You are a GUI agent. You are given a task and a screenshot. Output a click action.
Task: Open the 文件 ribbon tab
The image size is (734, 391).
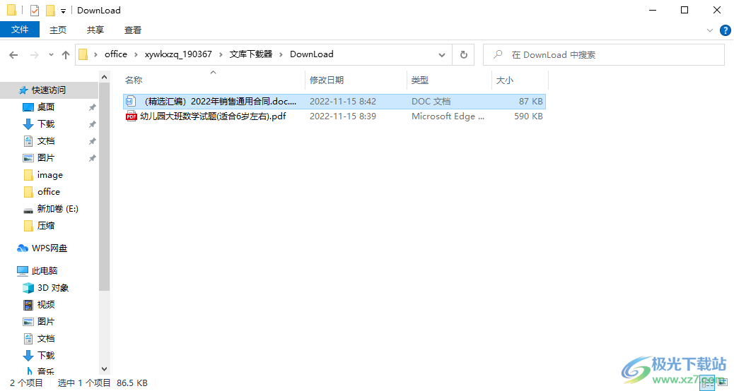(x=20, y=30)
